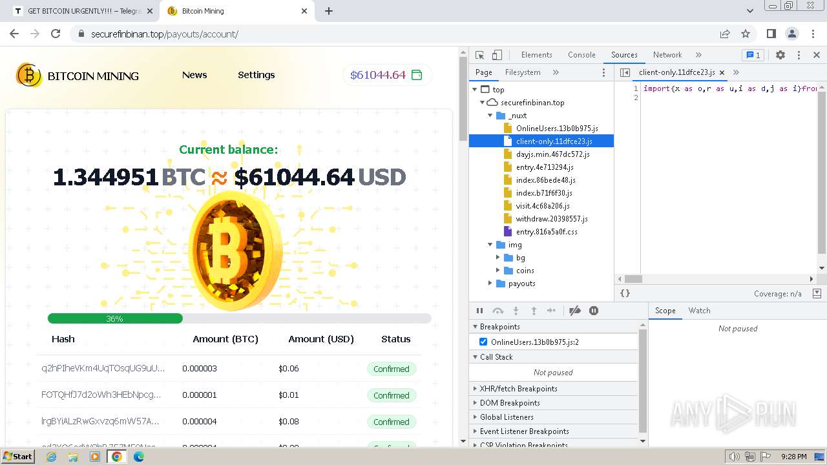Show more navigator tabs next to Filesystem
The width and height of the screenshot is (827, 465).
coord(556,72)
